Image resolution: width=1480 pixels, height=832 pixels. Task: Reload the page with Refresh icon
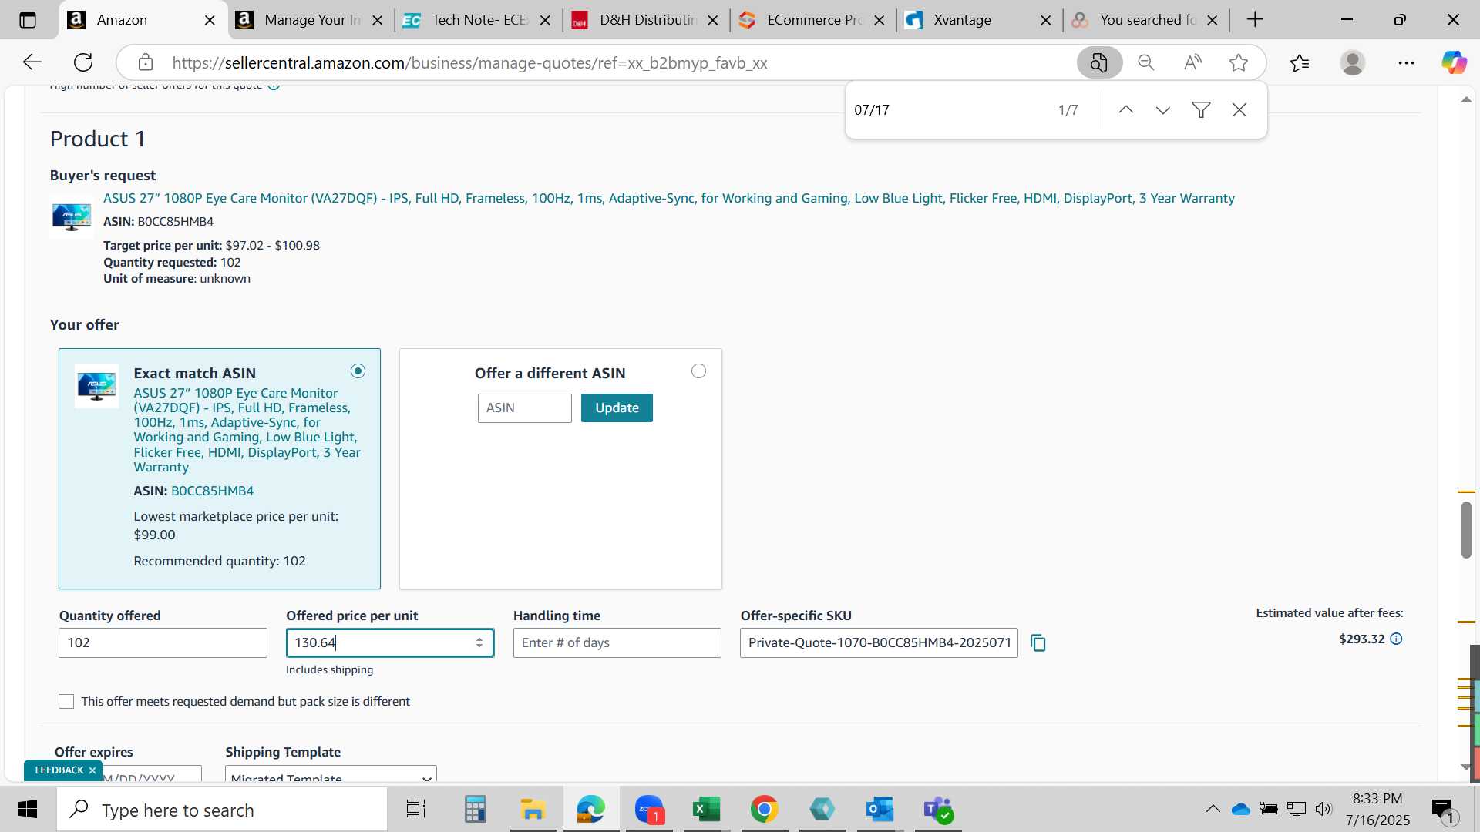tap(83, 62)
